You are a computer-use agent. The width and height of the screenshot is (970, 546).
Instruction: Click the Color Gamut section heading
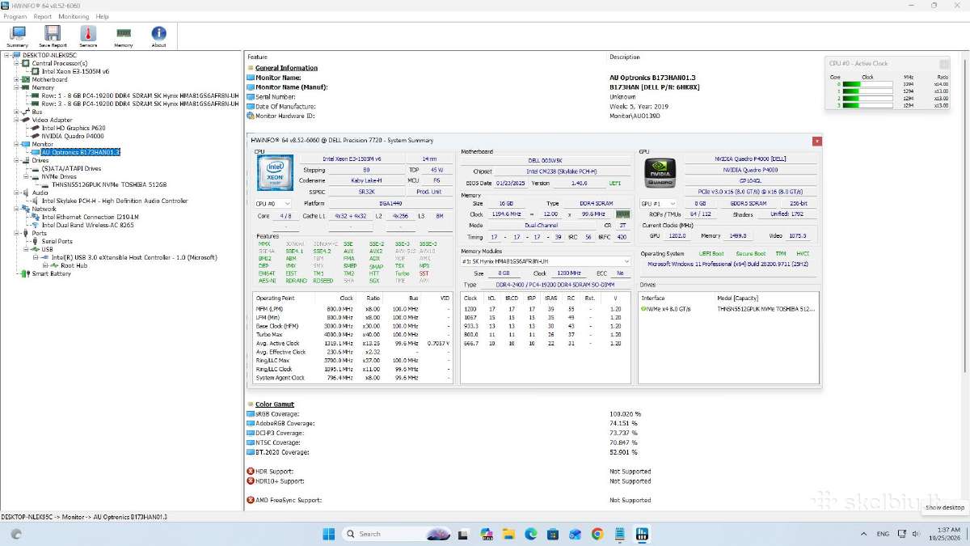pyautogui.click(x=275, y=404)
